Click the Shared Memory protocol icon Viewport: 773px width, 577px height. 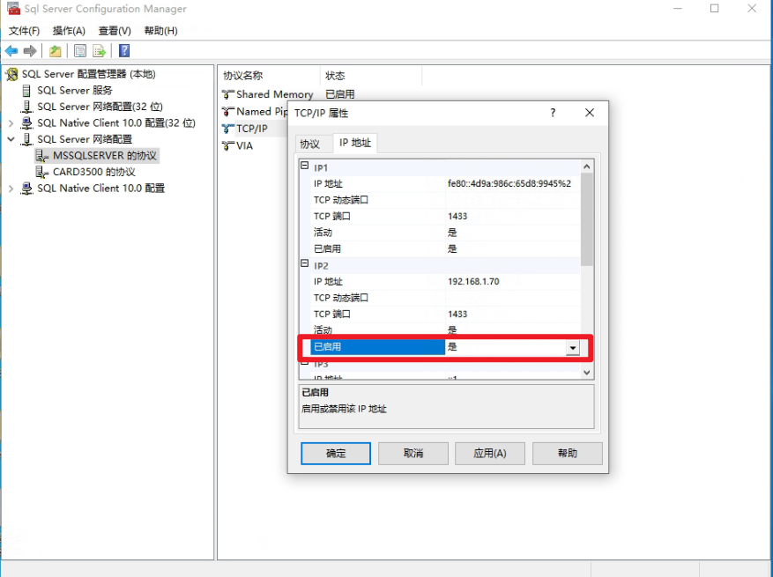coord(227,94)
